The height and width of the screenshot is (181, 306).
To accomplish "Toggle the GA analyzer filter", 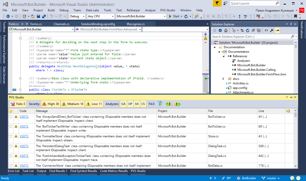I will pyautogui.click(x=123, y=104).
